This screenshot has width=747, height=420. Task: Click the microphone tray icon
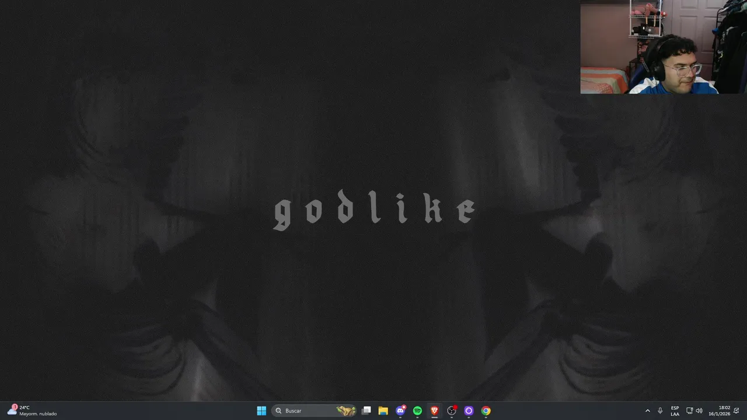[660, 411]
